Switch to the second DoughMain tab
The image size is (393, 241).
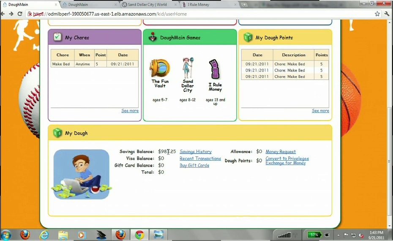89,5
